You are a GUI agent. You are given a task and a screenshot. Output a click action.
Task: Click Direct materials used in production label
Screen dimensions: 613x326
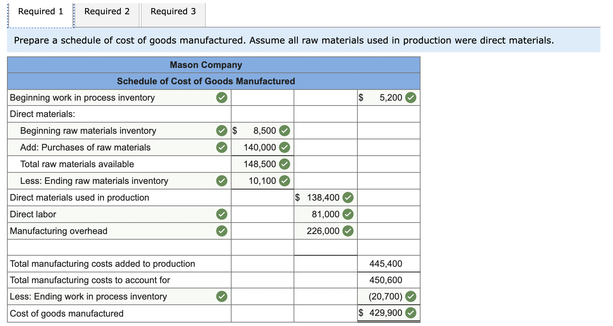click(80, 197)
